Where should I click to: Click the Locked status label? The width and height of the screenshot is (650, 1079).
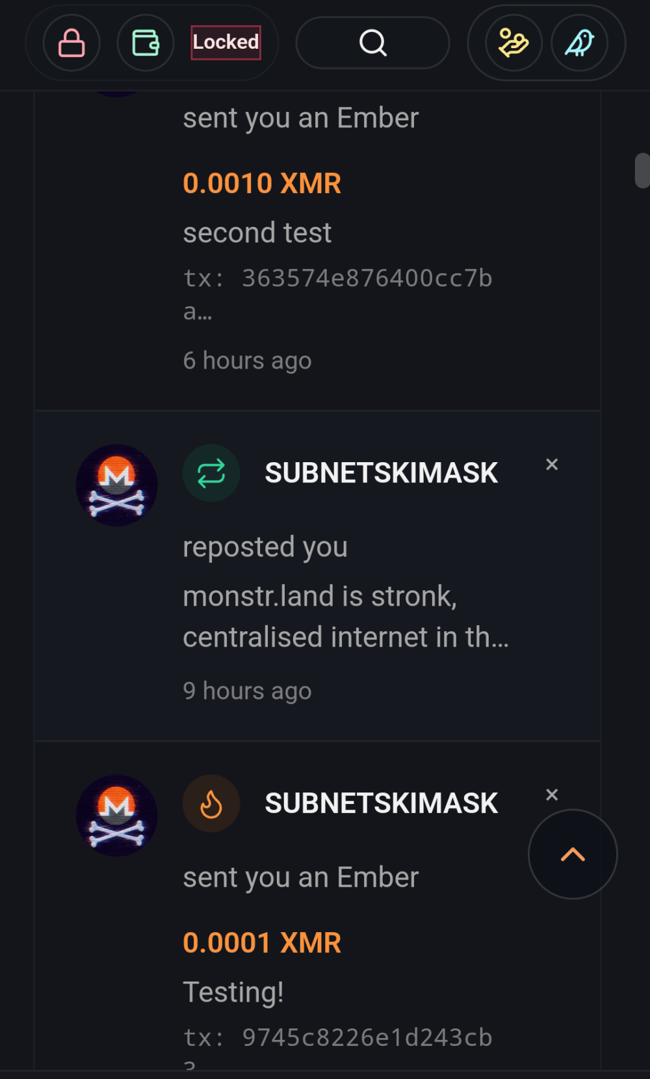coord(226,42)
